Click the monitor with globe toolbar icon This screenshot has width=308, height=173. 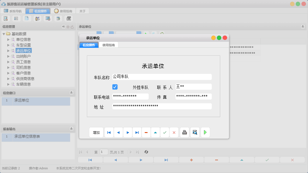click(x=47, y=18)
